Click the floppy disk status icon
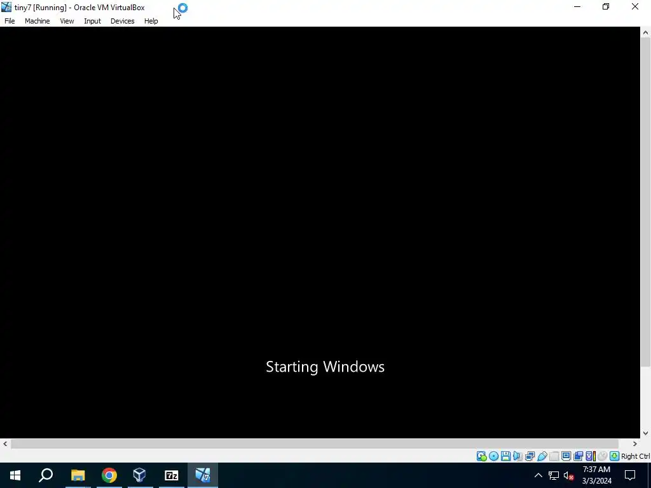The height and width of the screenshot is (488, 651). [x=505, y=456]
